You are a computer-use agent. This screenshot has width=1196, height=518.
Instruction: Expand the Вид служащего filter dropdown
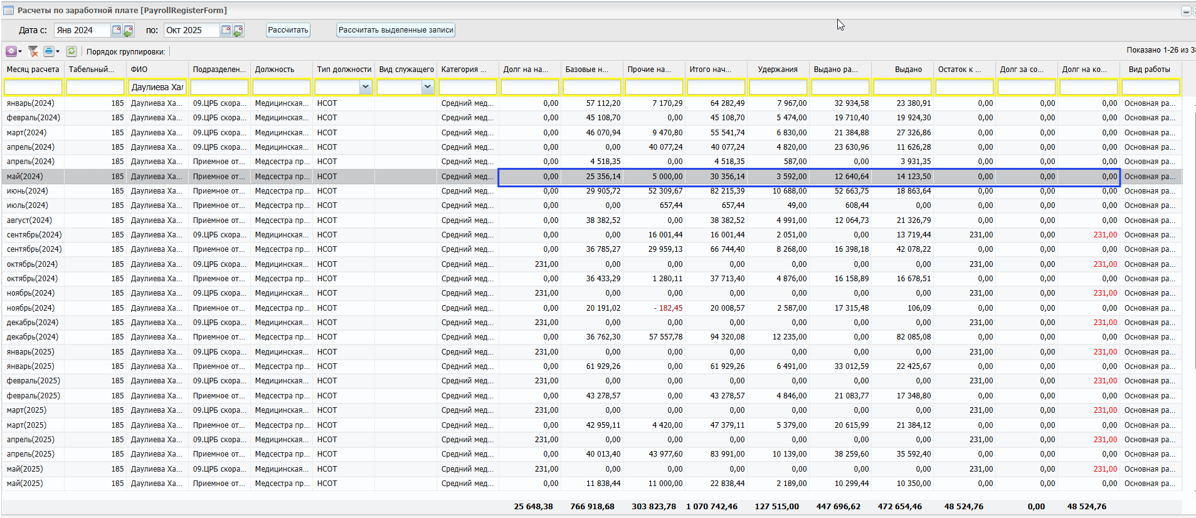(x=427, y=88)
